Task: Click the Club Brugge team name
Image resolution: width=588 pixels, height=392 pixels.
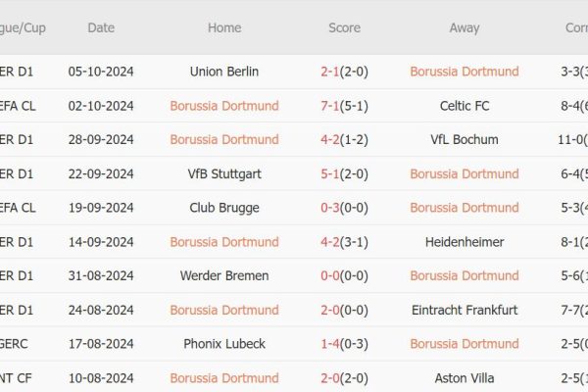Action: 224,208
